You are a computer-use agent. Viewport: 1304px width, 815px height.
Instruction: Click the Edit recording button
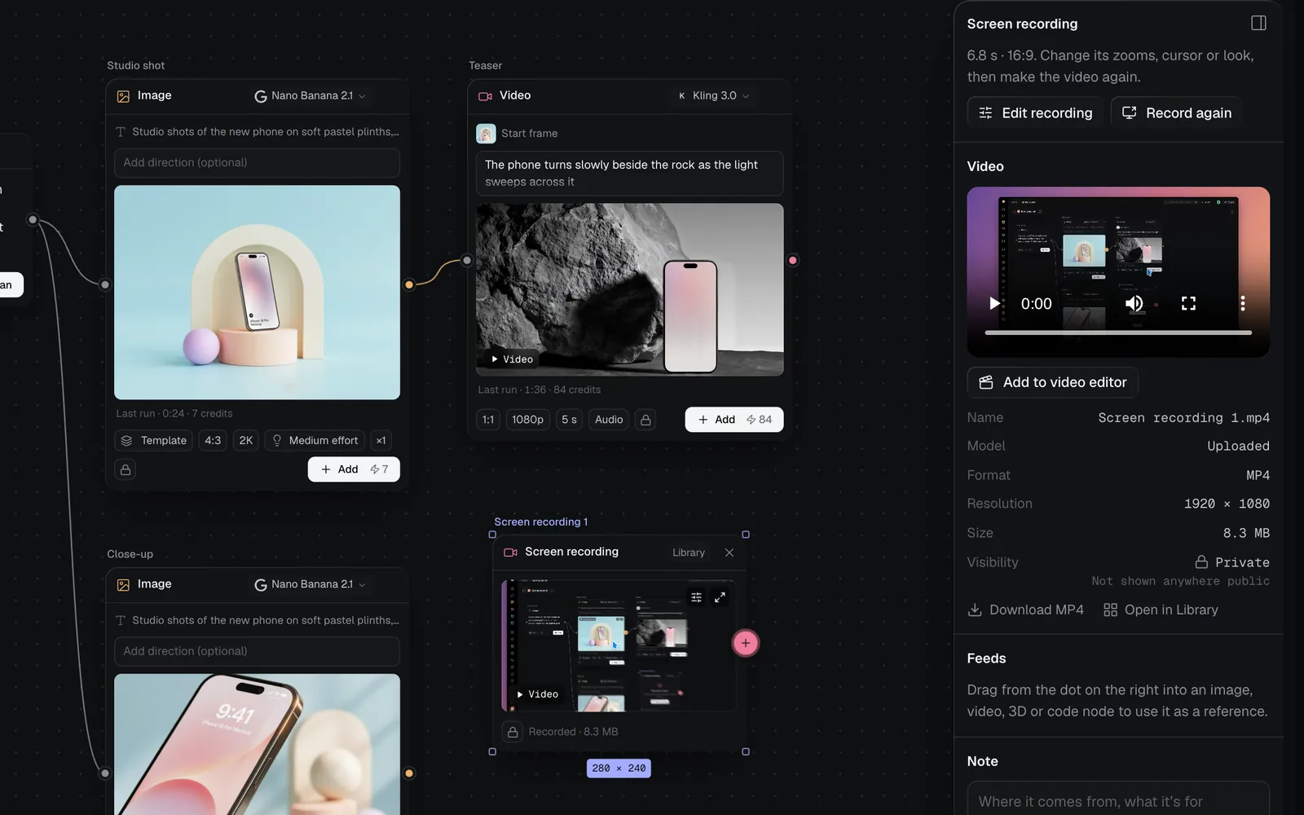(x=1035, y=112)
